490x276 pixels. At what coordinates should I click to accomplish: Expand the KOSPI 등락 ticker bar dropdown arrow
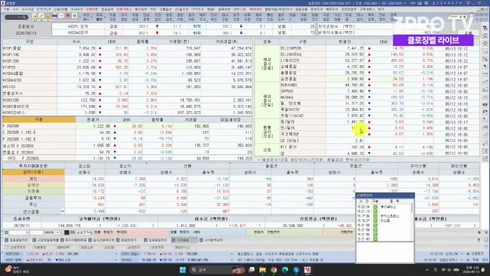(x=116, y=260)
